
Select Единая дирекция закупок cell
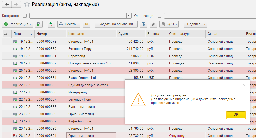[91, 85]
